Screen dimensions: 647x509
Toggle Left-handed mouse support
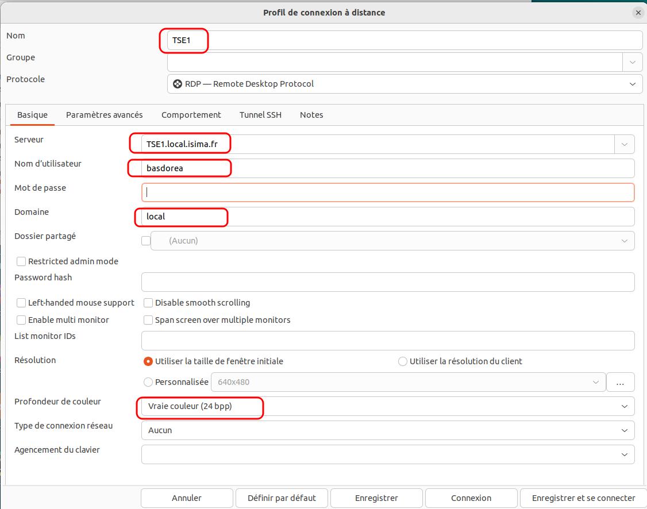pyautogui.click(x=21, y=303)
